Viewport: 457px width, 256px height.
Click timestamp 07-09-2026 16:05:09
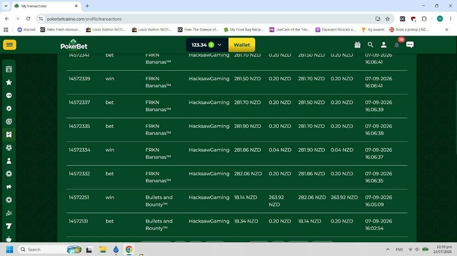(378, 201)
